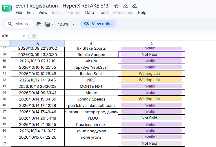The image size is (216, 147).
Task: Select row 38 header
Action: pyautogui.click(x=4, y=54)
